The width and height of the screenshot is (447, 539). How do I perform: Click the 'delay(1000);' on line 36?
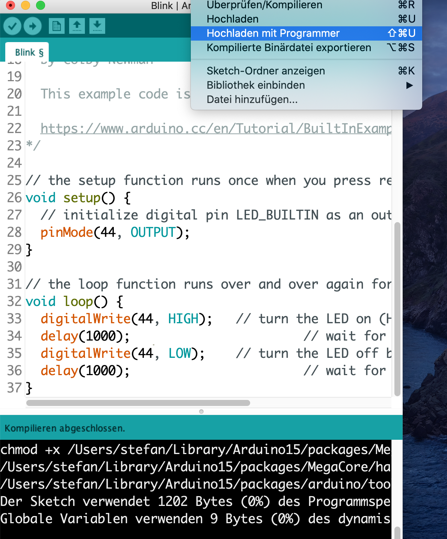click(85, 371)
